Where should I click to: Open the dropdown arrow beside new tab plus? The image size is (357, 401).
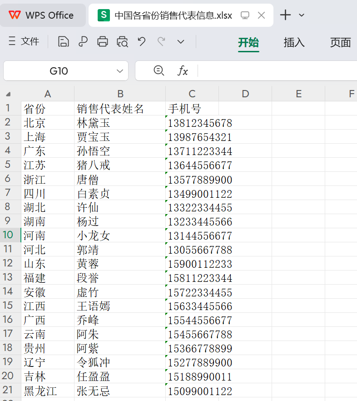tap(302, 15)
